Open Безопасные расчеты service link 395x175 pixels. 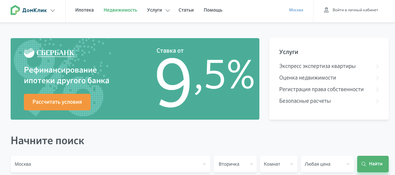pyautogui.click(x=305, y=101)
